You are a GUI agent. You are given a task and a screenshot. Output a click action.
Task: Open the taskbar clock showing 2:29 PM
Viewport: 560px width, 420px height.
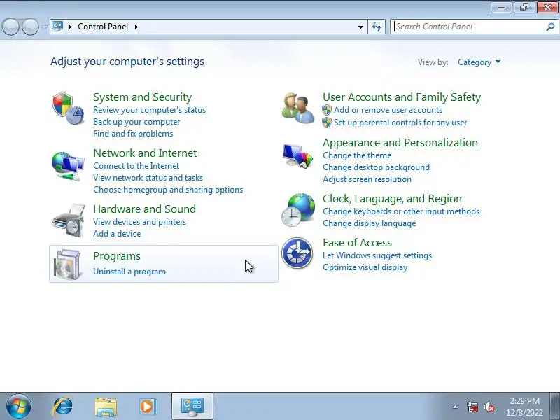point(524,407)
